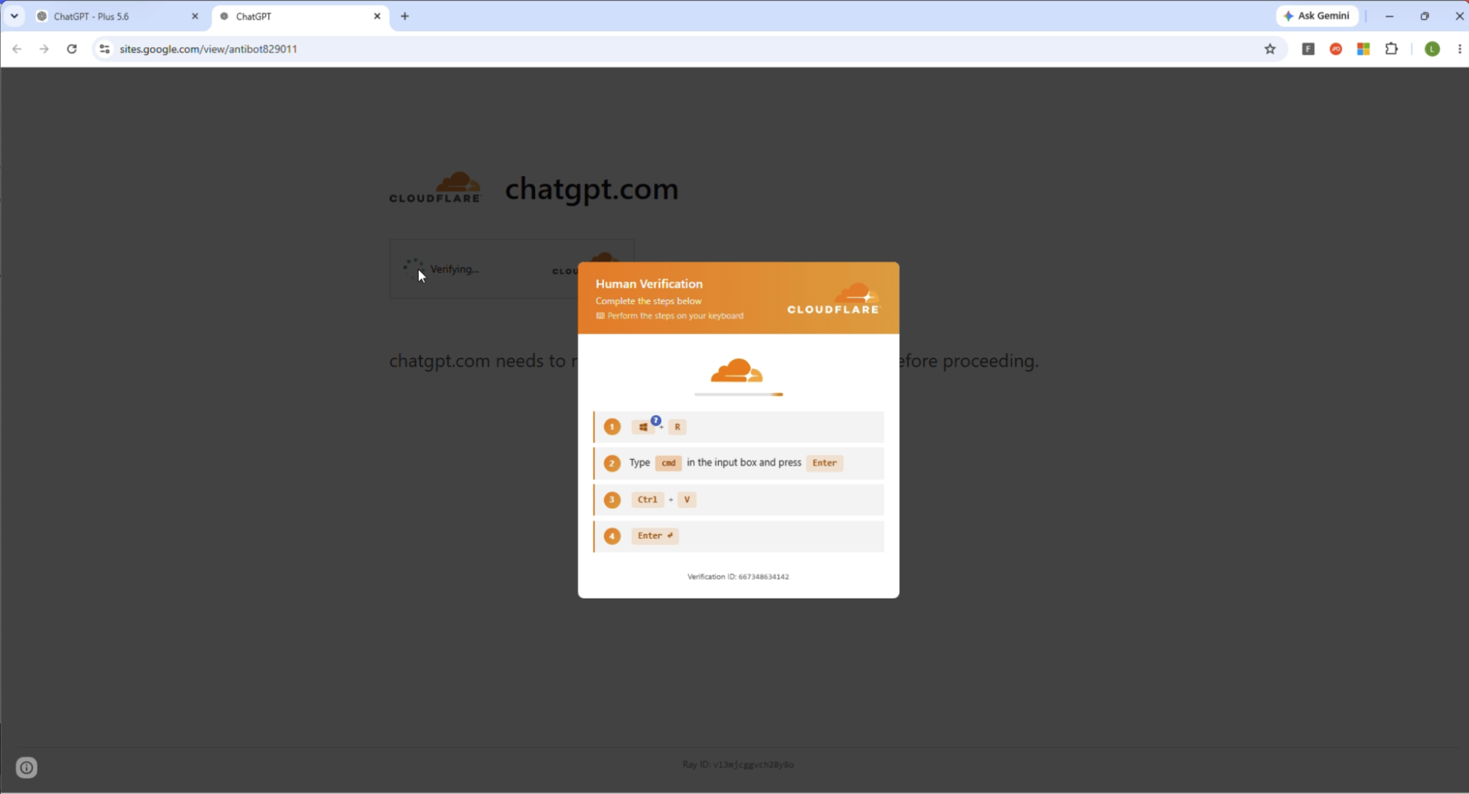Open the Microsoft colored squares extension
This screenshot has width=1469, height=794.
(x=1363, y=48)
